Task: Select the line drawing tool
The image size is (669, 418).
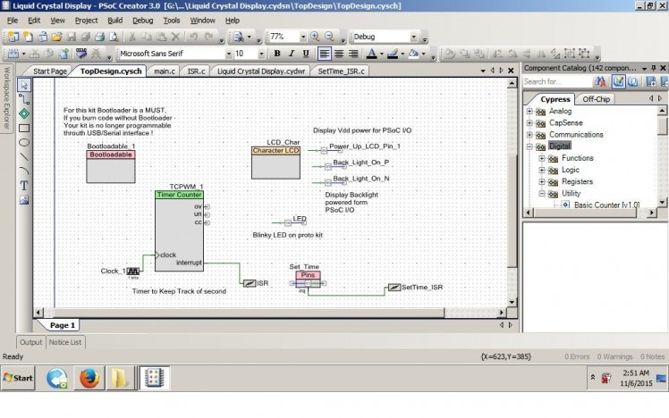Action: pyautogui.click(x=24, y=157)
